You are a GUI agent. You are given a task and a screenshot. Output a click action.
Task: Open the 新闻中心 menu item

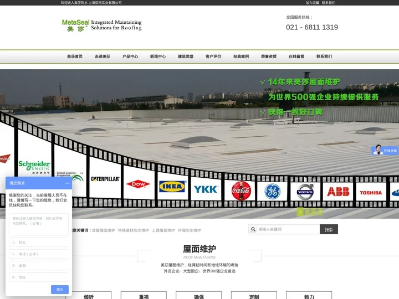pos(158,56)
